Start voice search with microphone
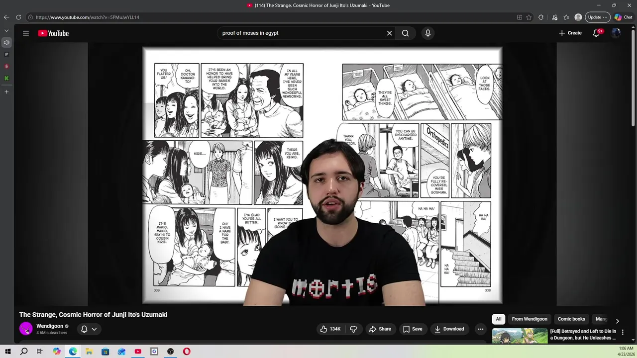637x358 pixels. [x=427, y=33]
